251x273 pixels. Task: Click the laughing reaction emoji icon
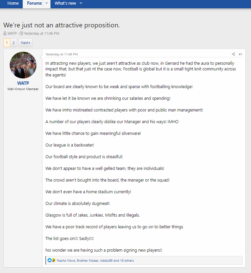[x=54, y=260]
